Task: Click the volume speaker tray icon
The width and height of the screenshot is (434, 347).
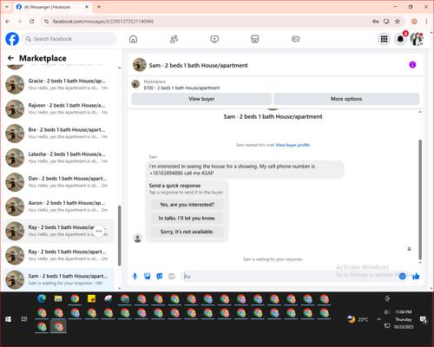Action: 387,311
